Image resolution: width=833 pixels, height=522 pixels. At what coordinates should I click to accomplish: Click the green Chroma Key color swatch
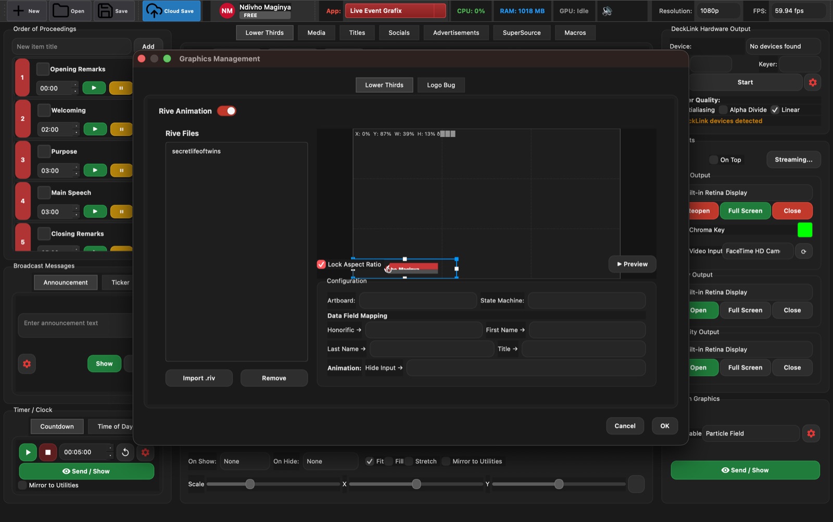[805, 230]
